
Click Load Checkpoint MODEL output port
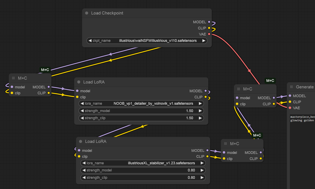(209, 22)
